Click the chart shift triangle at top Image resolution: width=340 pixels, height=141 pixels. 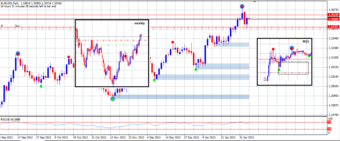click(254, 1)
